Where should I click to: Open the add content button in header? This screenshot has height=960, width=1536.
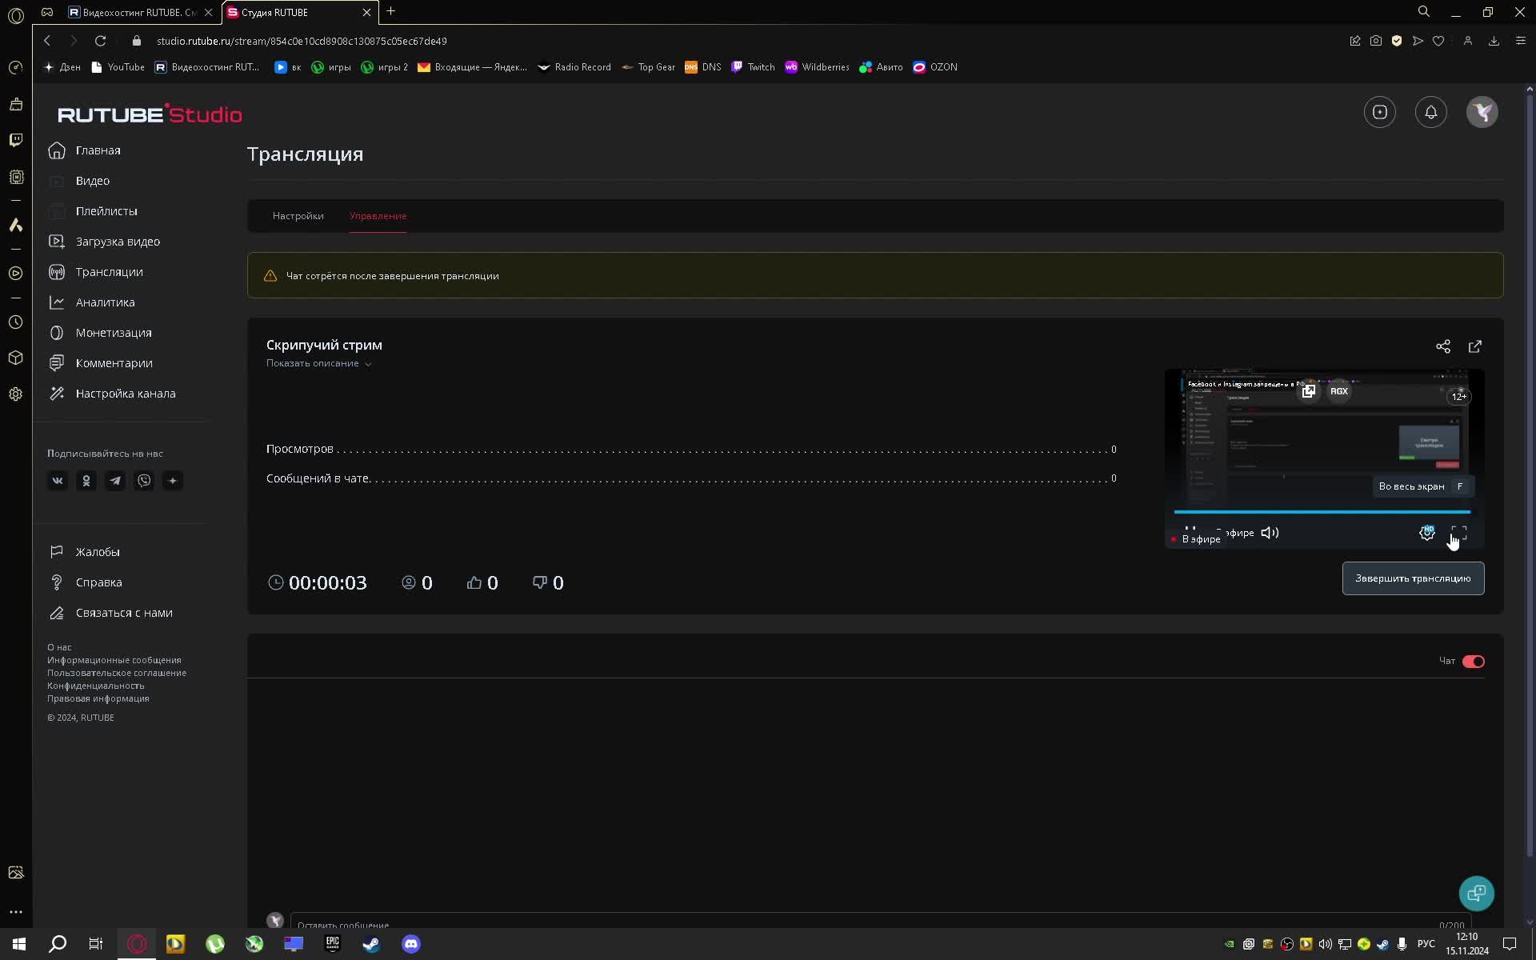tap(1379, 113)
